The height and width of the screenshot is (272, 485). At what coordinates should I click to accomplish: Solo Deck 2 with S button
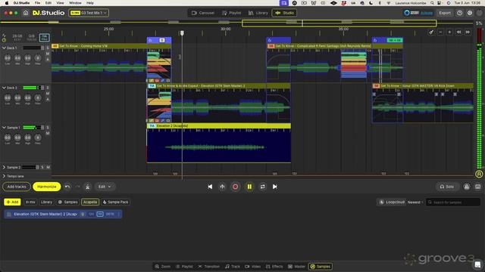tap(48, 88)
